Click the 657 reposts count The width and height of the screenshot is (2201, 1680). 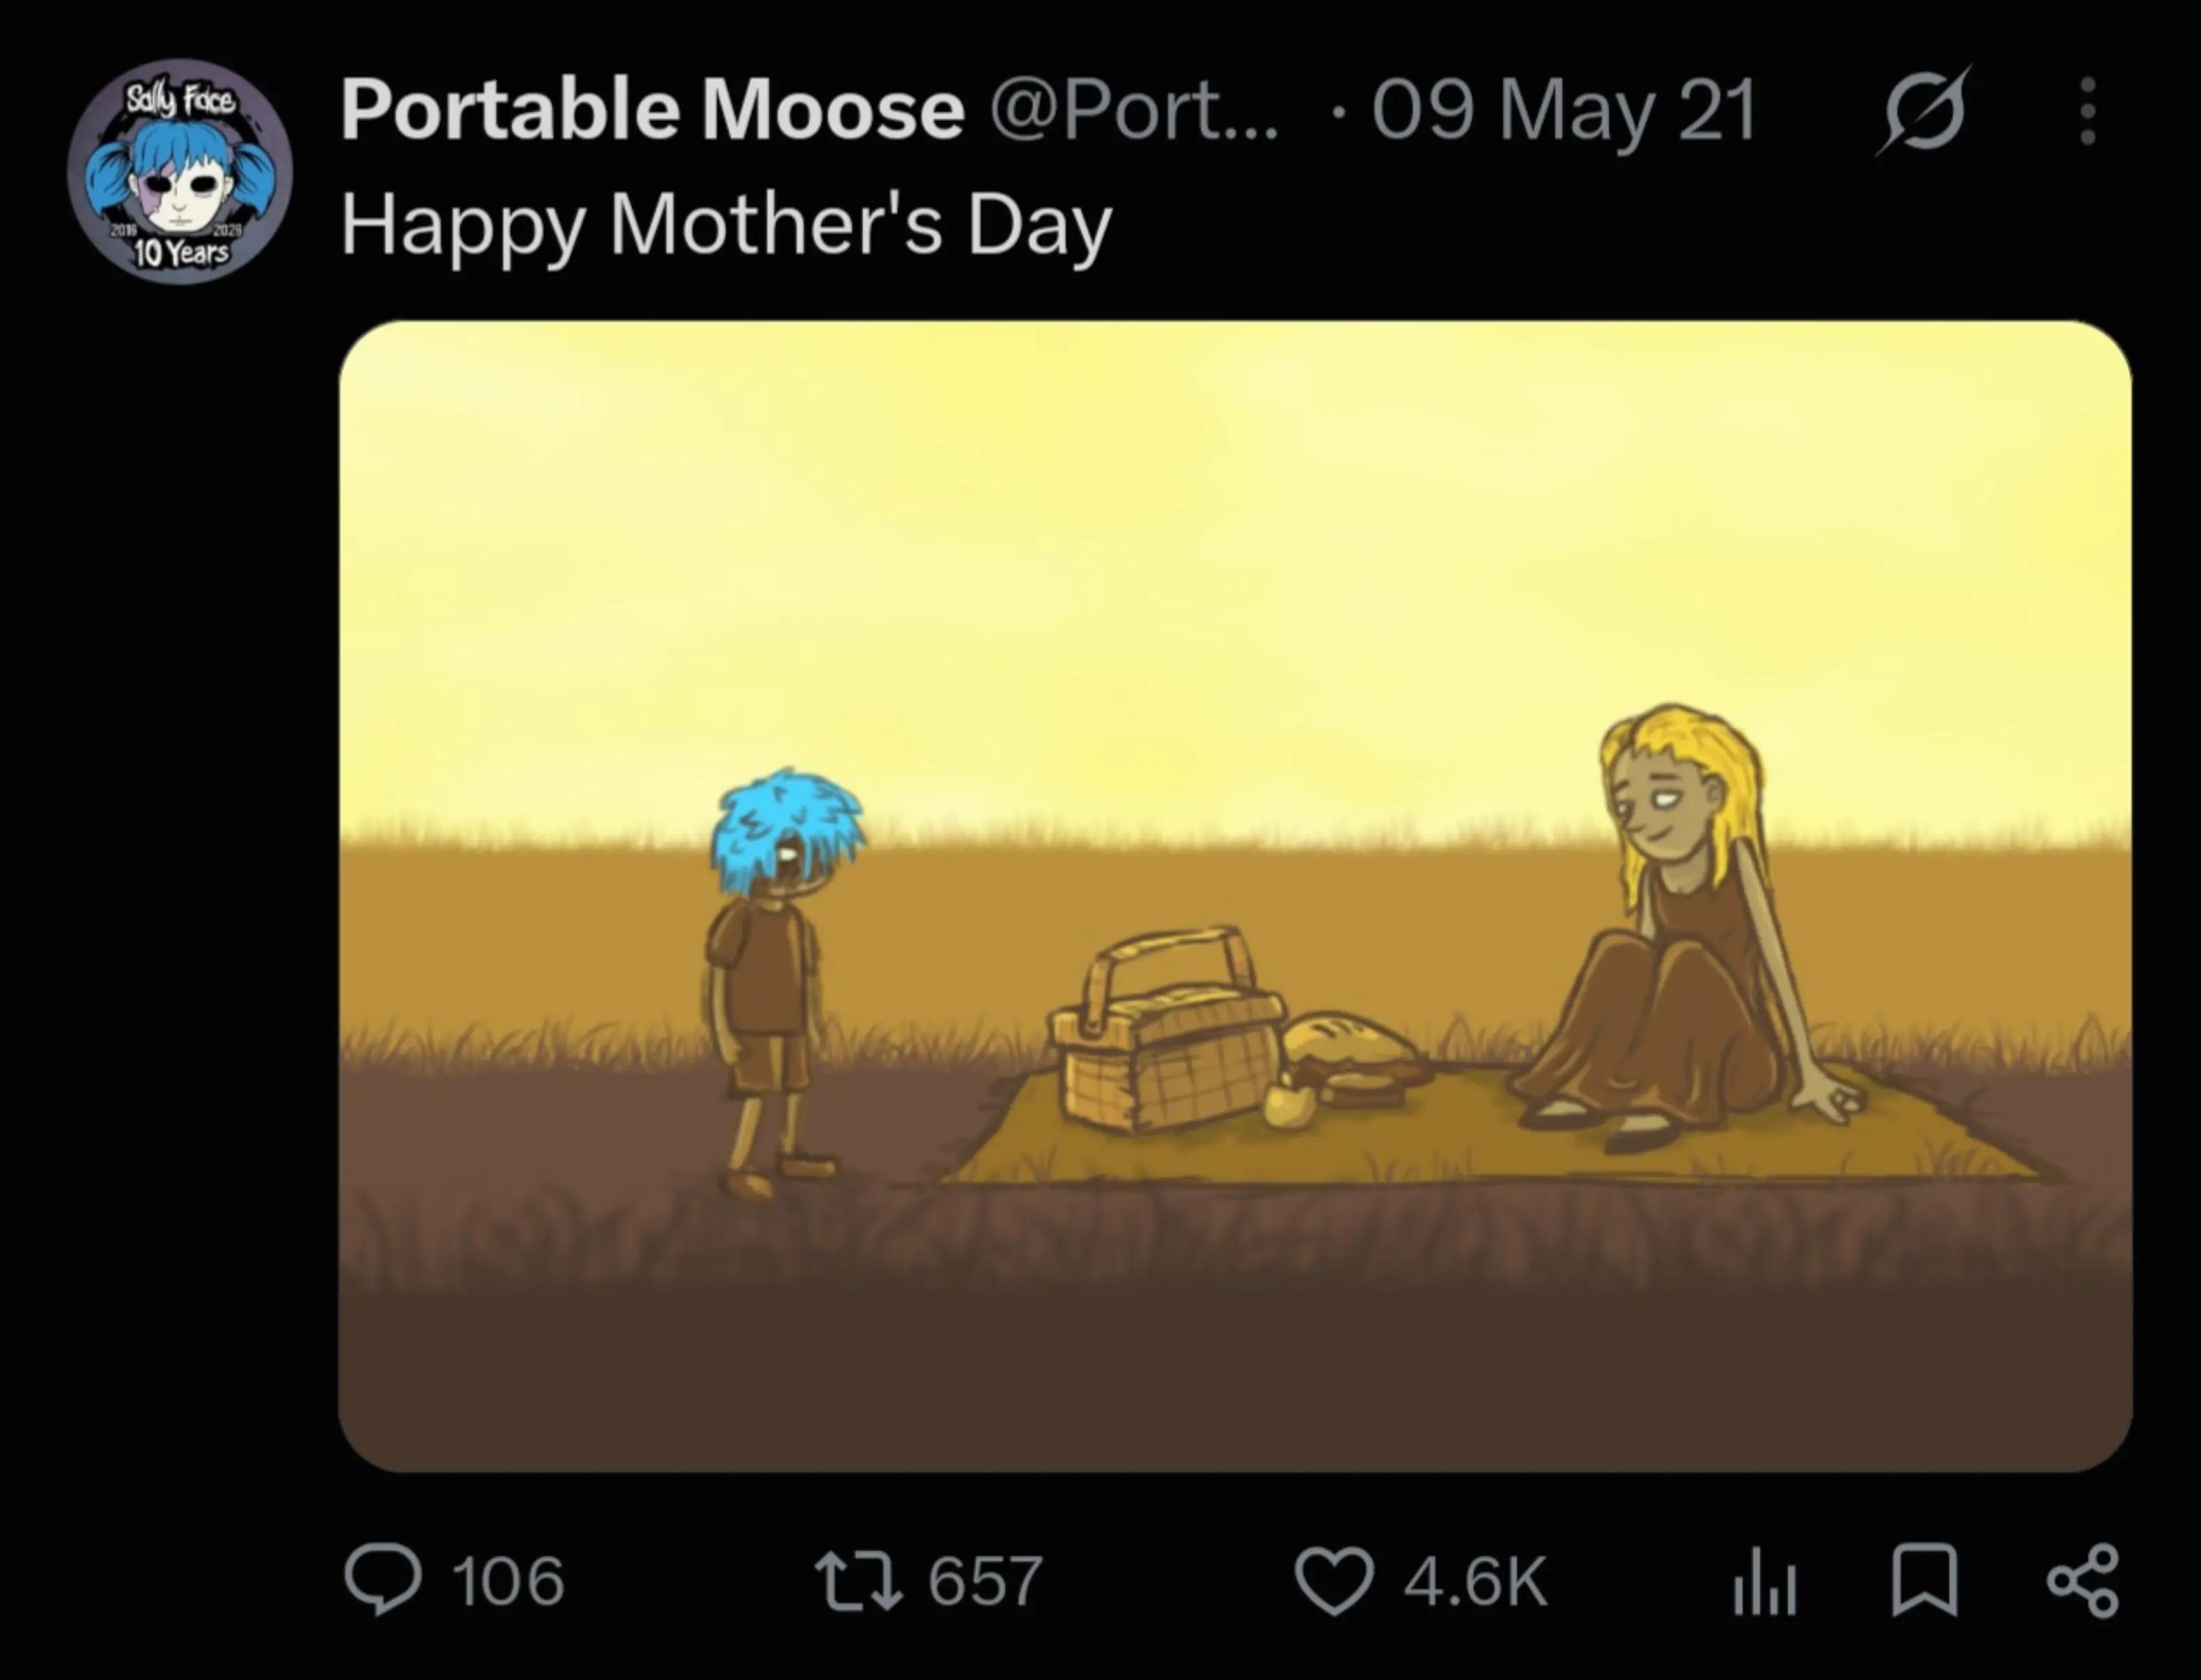tap(985, 1581)
